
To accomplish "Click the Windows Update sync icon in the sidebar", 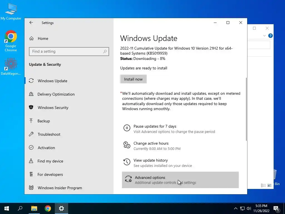I will (31, 81).
